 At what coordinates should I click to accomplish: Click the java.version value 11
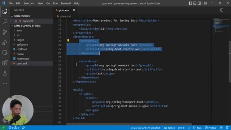(103, 29)
